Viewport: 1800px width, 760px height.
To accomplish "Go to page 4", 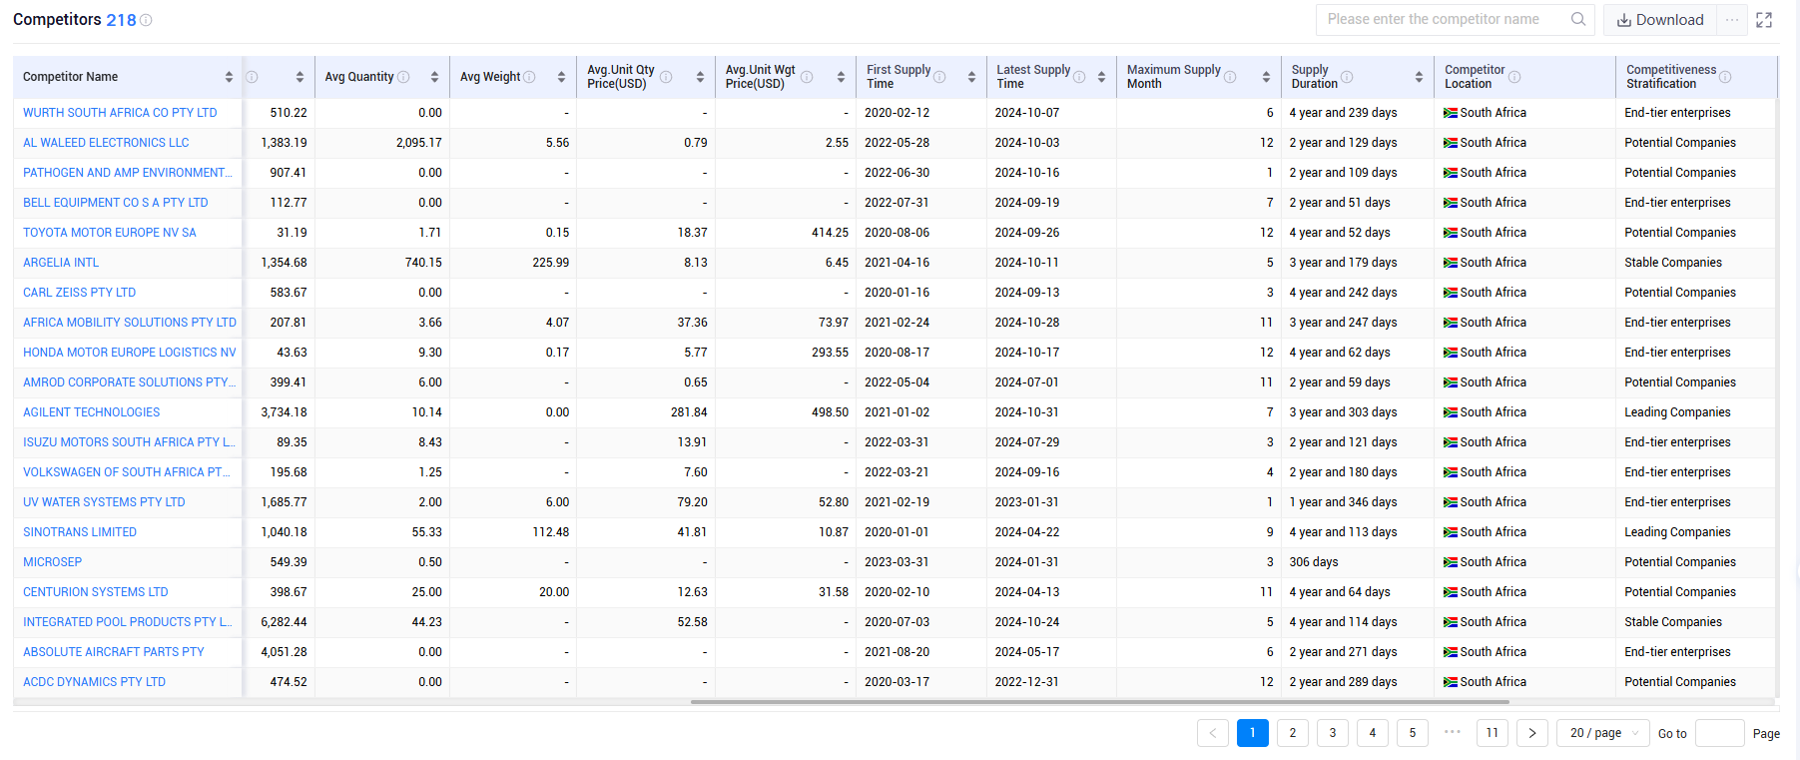I will tap(1373, 733).
